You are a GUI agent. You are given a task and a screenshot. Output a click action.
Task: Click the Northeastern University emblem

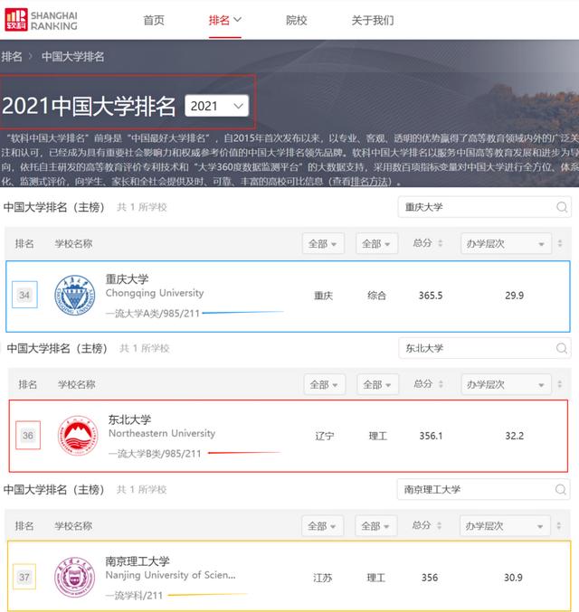coord(78,435)
